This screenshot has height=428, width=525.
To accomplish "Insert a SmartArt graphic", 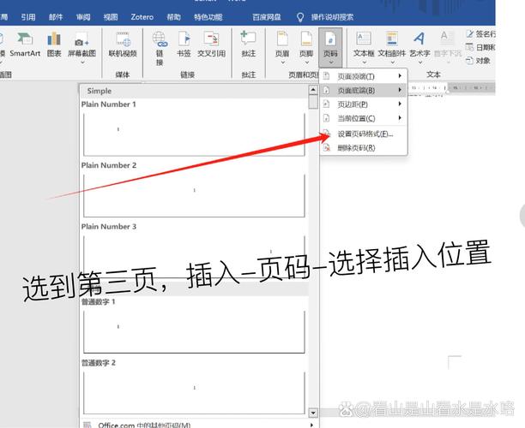I will point(25,45).
